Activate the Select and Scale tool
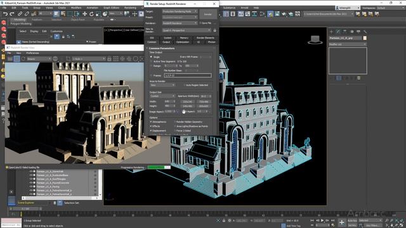 click(98, 14)
